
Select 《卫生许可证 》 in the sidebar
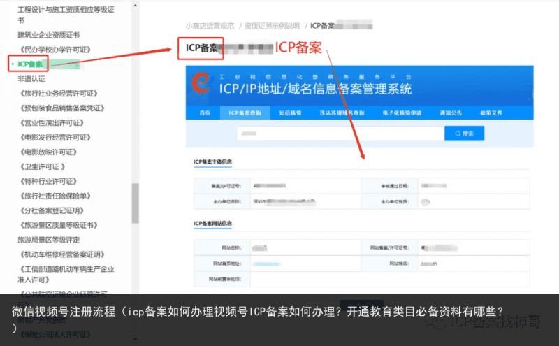(x=42, y=166)
